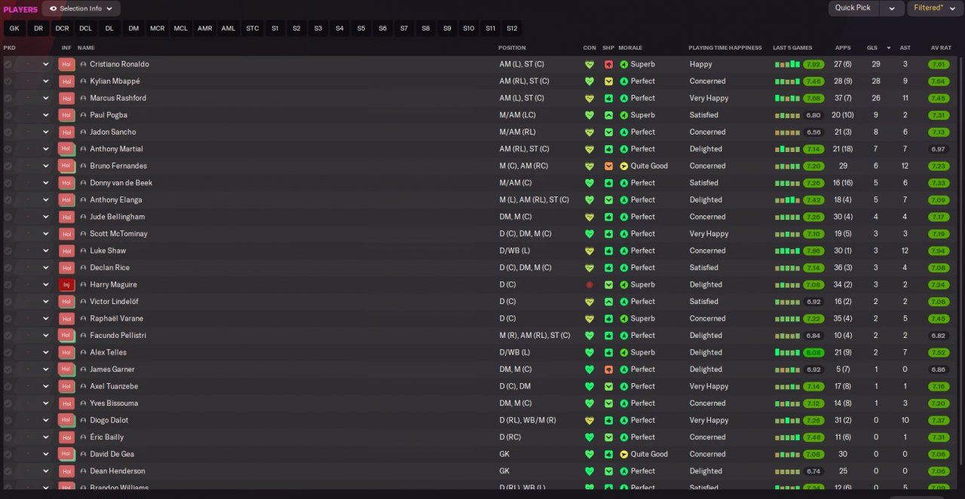
Task: Toggle picked circle for Kylian Mbappé
Action: point(8,81)
